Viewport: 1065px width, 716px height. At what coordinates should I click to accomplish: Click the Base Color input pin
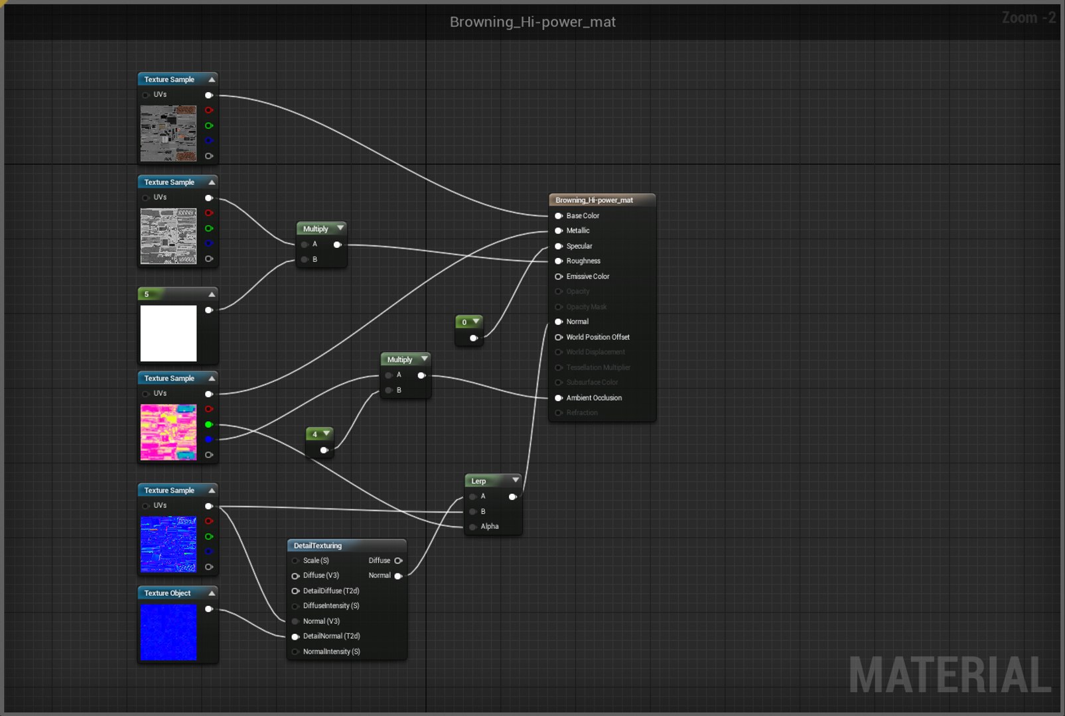pos(559,216)
